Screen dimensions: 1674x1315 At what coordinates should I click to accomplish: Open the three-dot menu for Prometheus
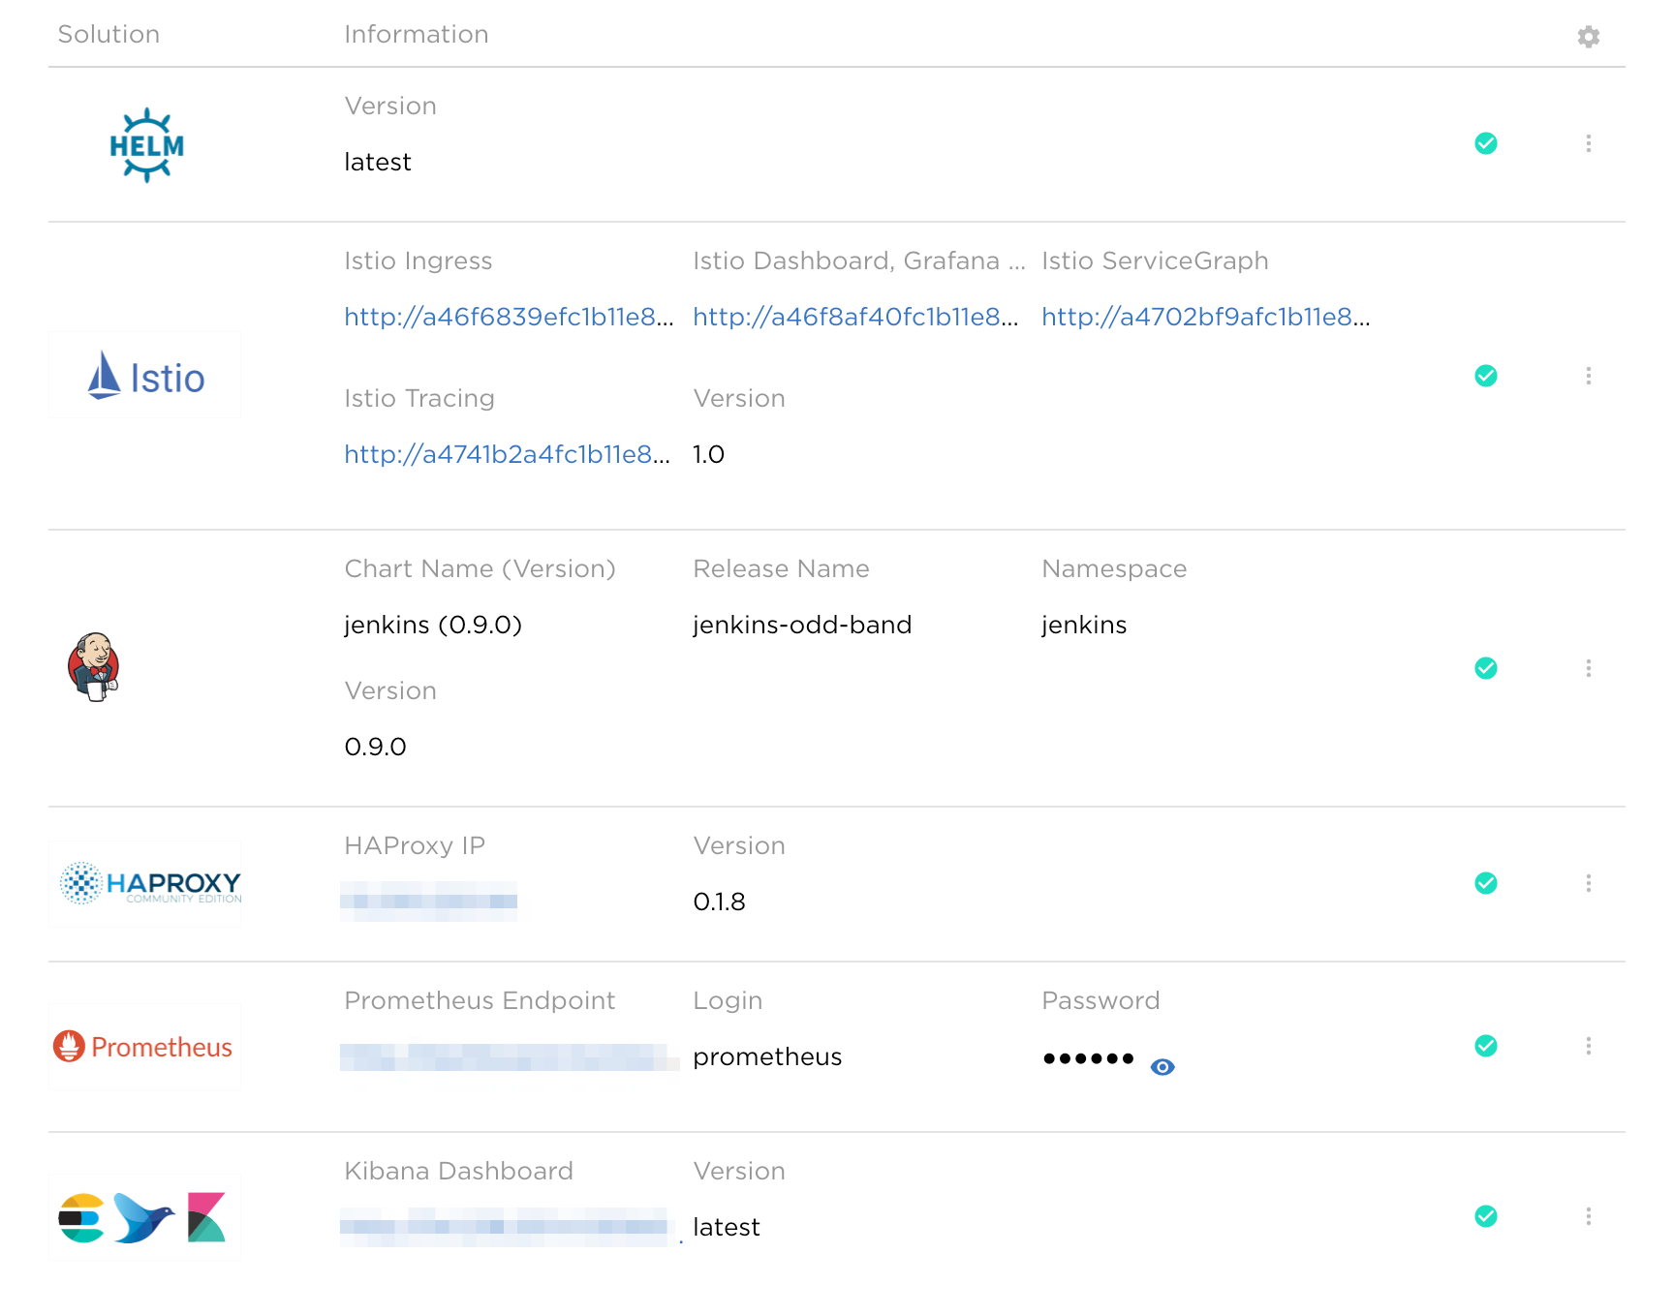1589,1046
